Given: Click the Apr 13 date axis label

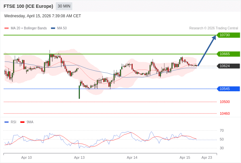Looking at the screenshot, I should coord(79,158).
